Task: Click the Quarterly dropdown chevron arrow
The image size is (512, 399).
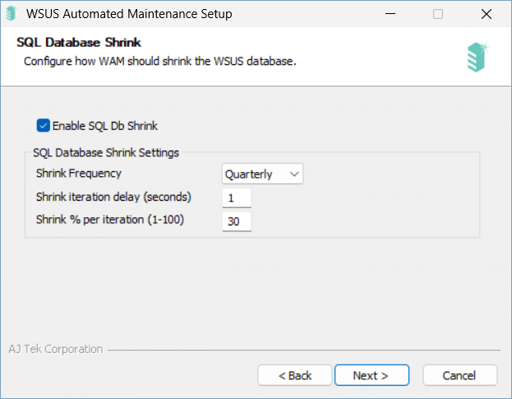Action: coord(294,174)
